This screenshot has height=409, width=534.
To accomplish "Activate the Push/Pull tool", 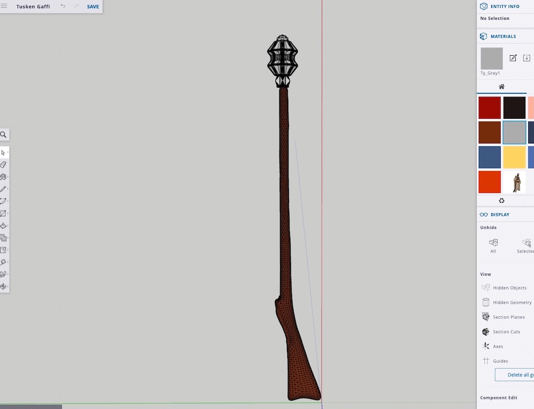I will [4, 226].
